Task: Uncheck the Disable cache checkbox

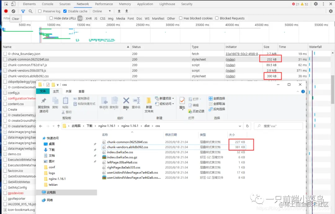Action: click(65, 11)
